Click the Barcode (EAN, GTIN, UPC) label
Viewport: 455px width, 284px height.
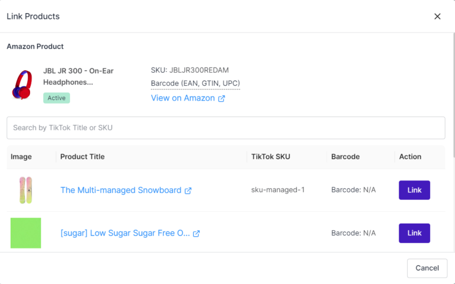[x=196, y=83]
